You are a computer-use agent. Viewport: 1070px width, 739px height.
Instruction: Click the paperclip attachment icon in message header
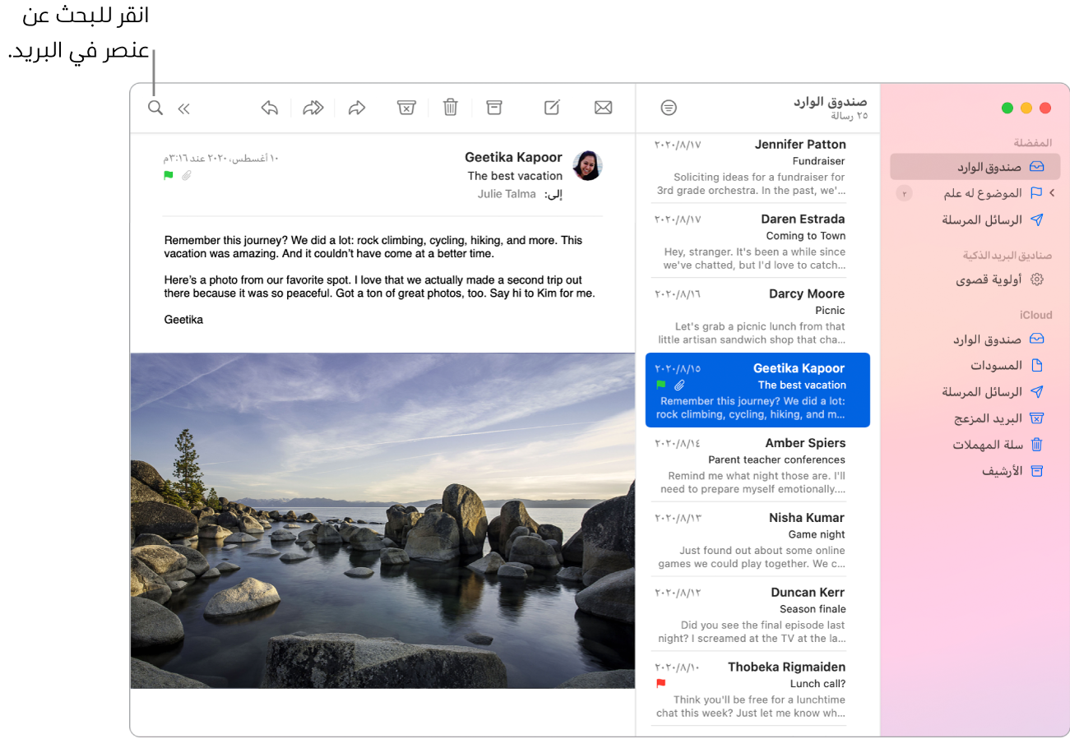(x=187, y=175)
